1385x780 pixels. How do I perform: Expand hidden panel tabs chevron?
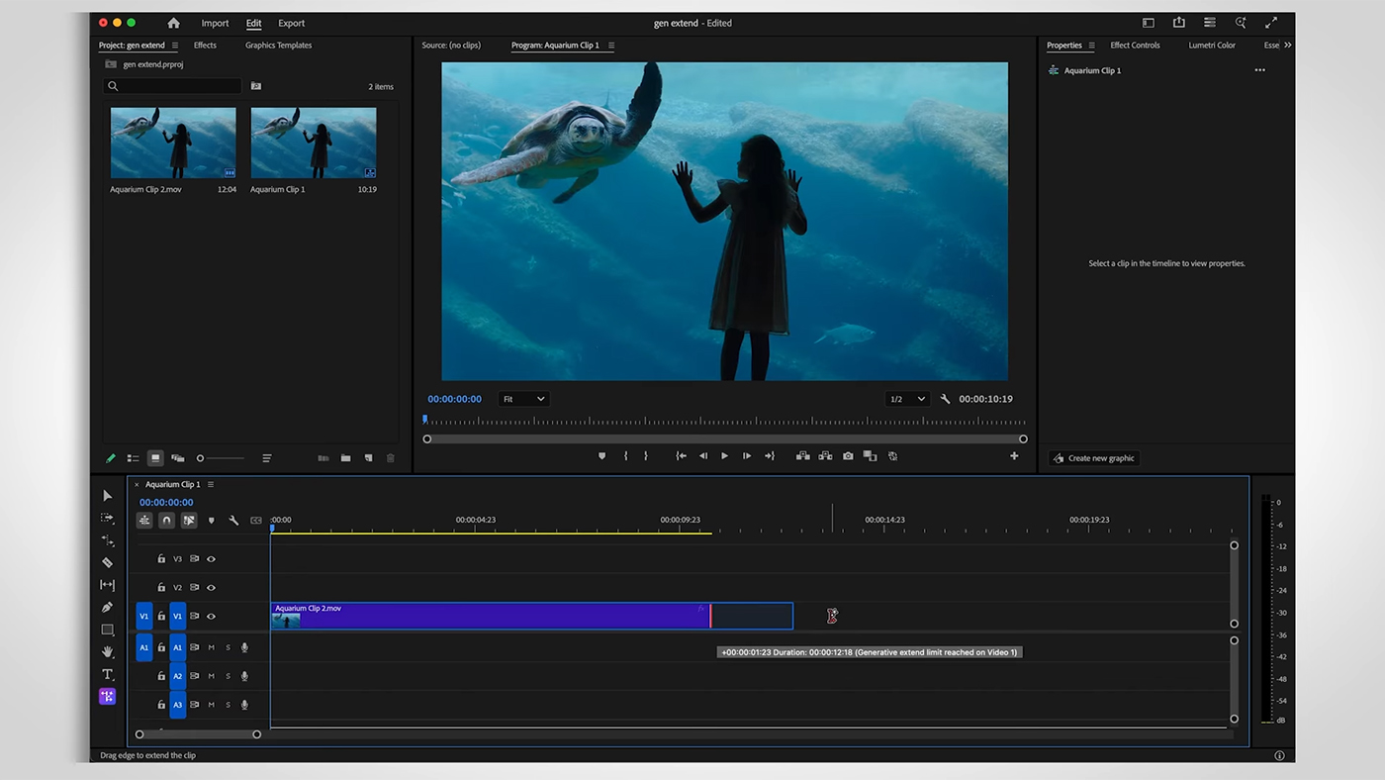tap(1287, 46)
